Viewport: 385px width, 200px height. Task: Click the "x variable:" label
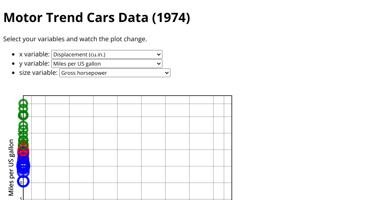click(34, 54)
